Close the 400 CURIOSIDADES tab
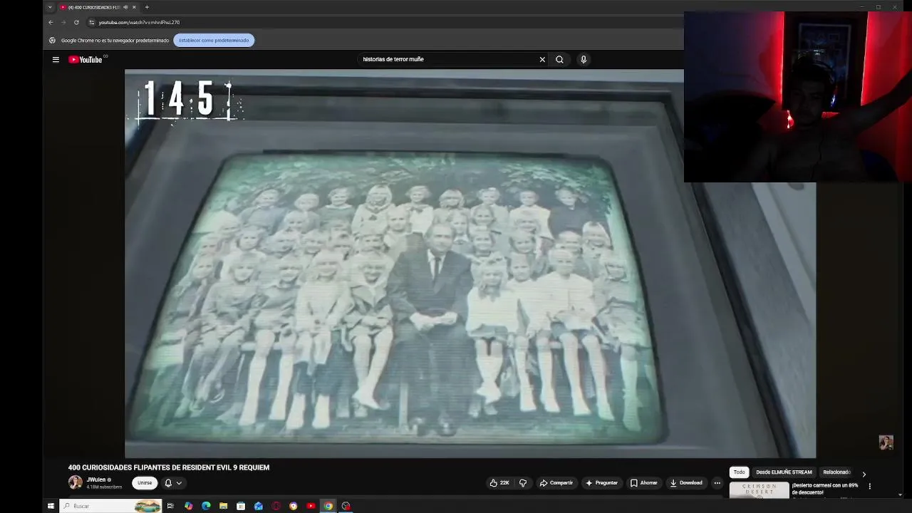The height and width of the screenshot is (513, 912). pos(134,7)
